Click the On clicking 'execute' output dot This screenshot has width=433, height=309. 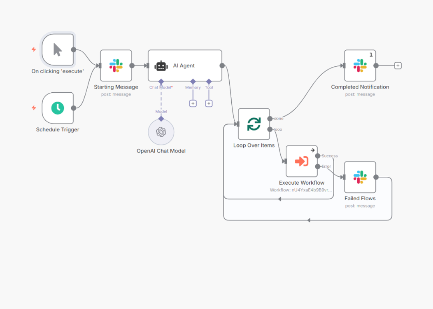tap(74, 50)
